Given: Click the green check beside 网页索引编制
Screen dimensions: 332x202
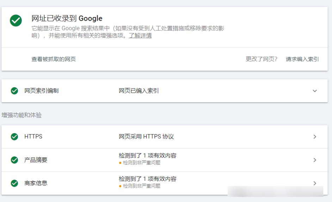Looking at the screenshot, I should coord(14,91).
